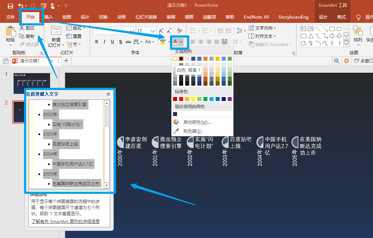373x238 pixels.
Task: Toggle align text left
Action: pyautogui.click(x=193, y=42)
